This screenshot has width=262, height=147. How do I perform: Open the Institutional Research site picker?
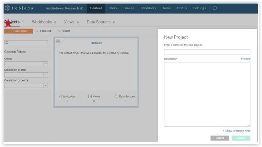click(65, 8)
